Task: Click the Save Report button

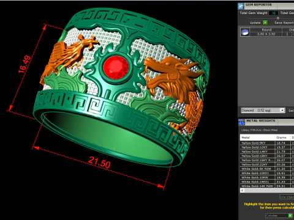Action: click(x=284, y=23)
